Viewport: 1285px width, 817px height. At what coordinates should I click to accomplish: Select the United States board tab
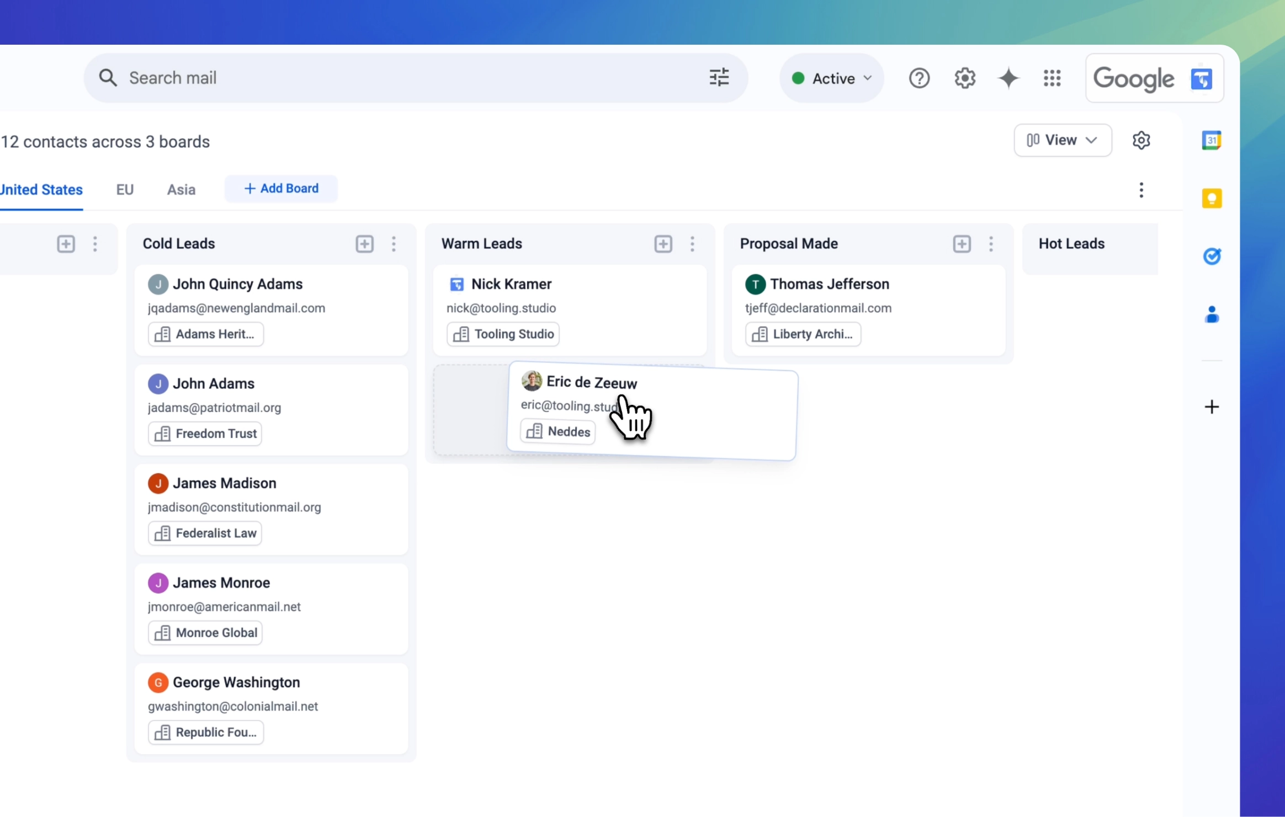coord(40,189)
